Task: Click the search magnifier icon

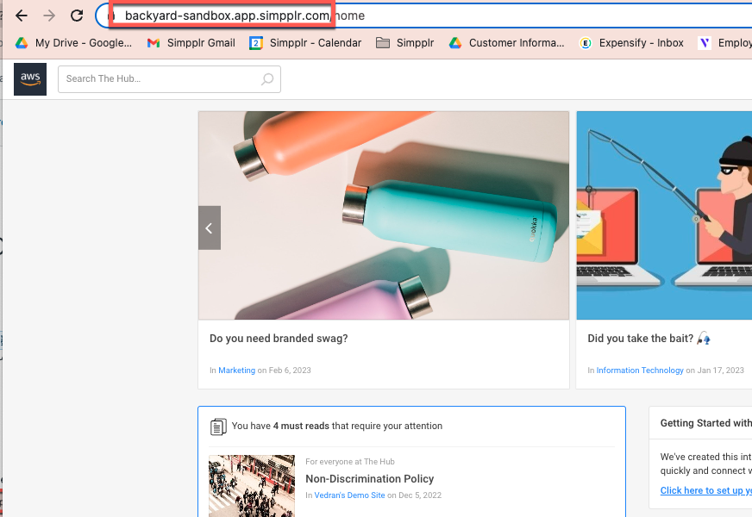Action: tap(267, 79)
